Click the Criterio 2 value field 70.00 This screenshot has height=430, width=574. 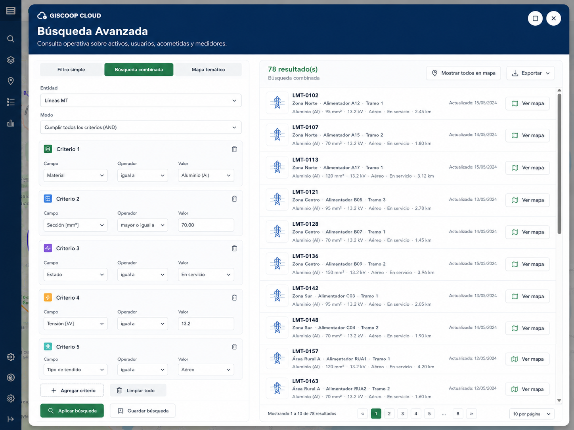[x=206, y=225]
